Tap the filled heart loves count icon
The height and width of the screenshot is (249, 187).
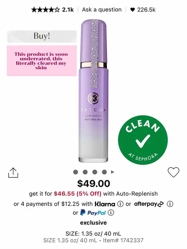pyautogui.click(x=133, y=10)
